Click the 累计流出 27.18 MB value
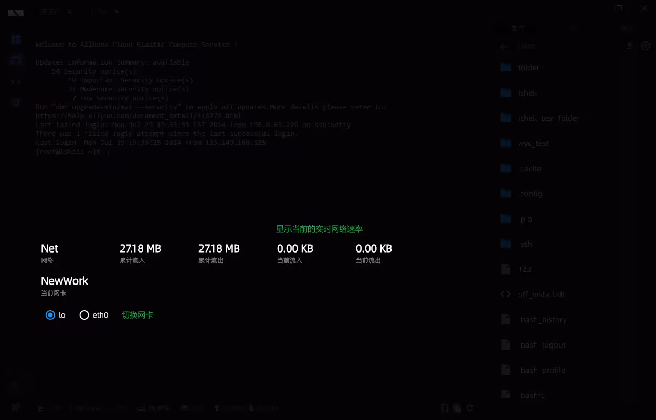The height and width of the screenshot is (420, 656). (219, 249)
